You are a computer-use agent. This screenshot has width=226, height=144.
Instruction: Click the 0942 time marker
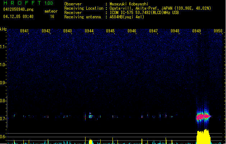46,31
